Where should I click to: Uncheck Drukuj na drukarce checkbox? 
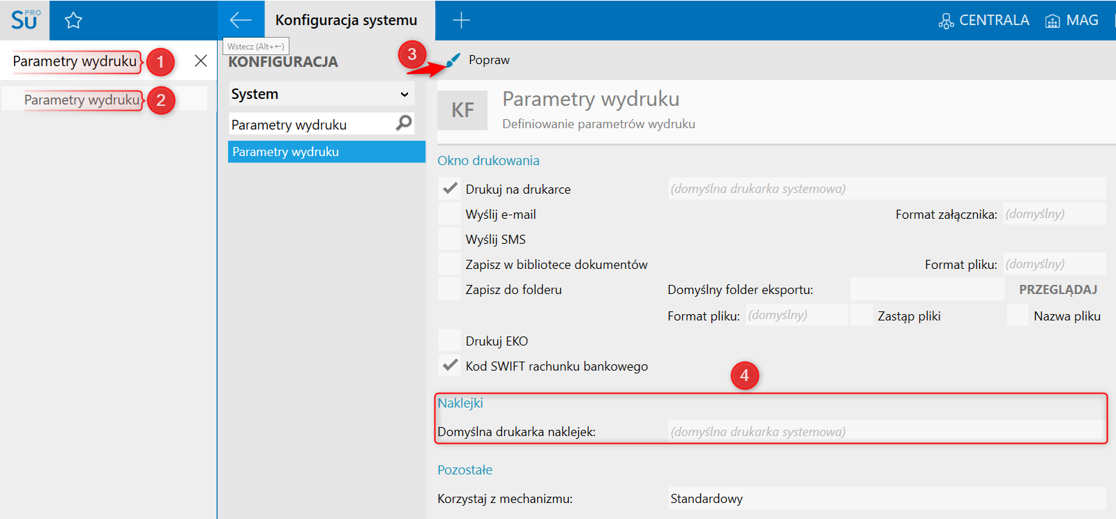coord(450,189)
